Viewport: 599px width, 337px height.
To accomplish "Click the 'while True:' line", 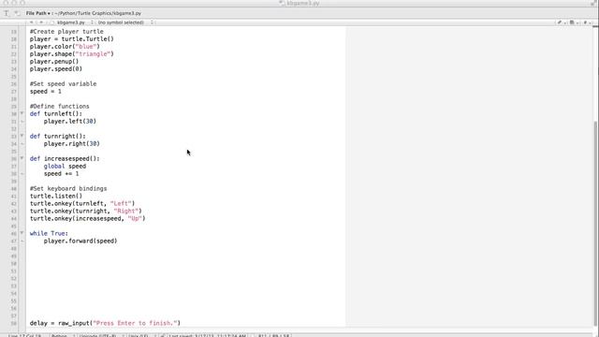I will [x=49, y=233].
